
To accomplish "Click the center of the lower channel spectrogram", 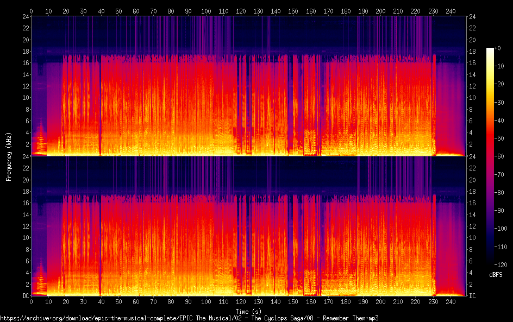I will (249, 226).
